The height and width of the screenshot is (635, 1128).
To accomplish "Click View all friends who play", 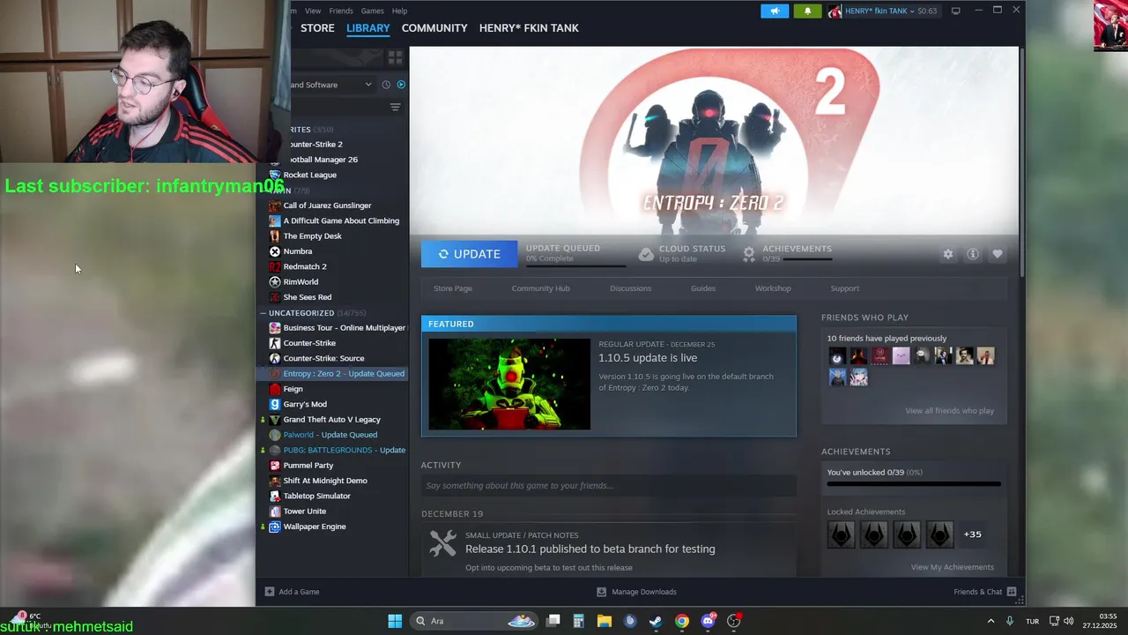I will point(950,411).
